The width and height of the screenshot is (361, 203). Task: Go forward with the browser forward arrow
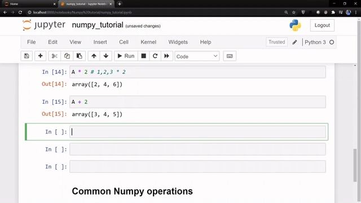12,12
